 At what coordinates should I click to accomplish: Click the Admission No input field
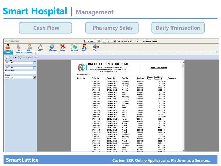20,72
